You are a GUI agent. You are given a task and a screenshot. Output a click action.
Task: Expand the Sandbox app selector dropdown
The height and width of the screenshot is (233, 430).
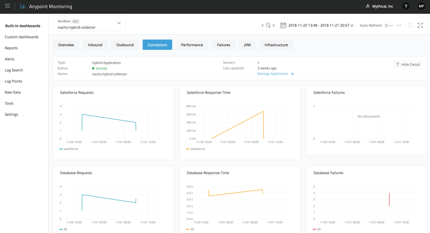click(x=90, y=23)
